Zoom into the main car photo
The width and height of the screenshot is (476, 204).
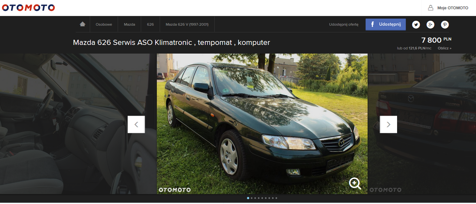coord(355,183)
